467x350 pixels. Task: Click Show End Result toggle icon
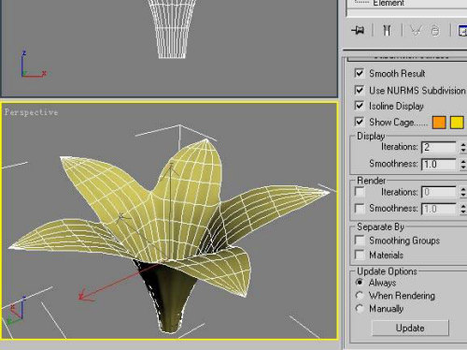tap(387, 30)
